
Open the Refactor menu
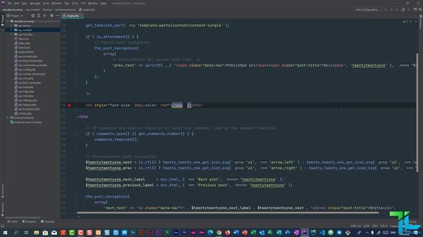pyautogui.click(x=57, y=3)
